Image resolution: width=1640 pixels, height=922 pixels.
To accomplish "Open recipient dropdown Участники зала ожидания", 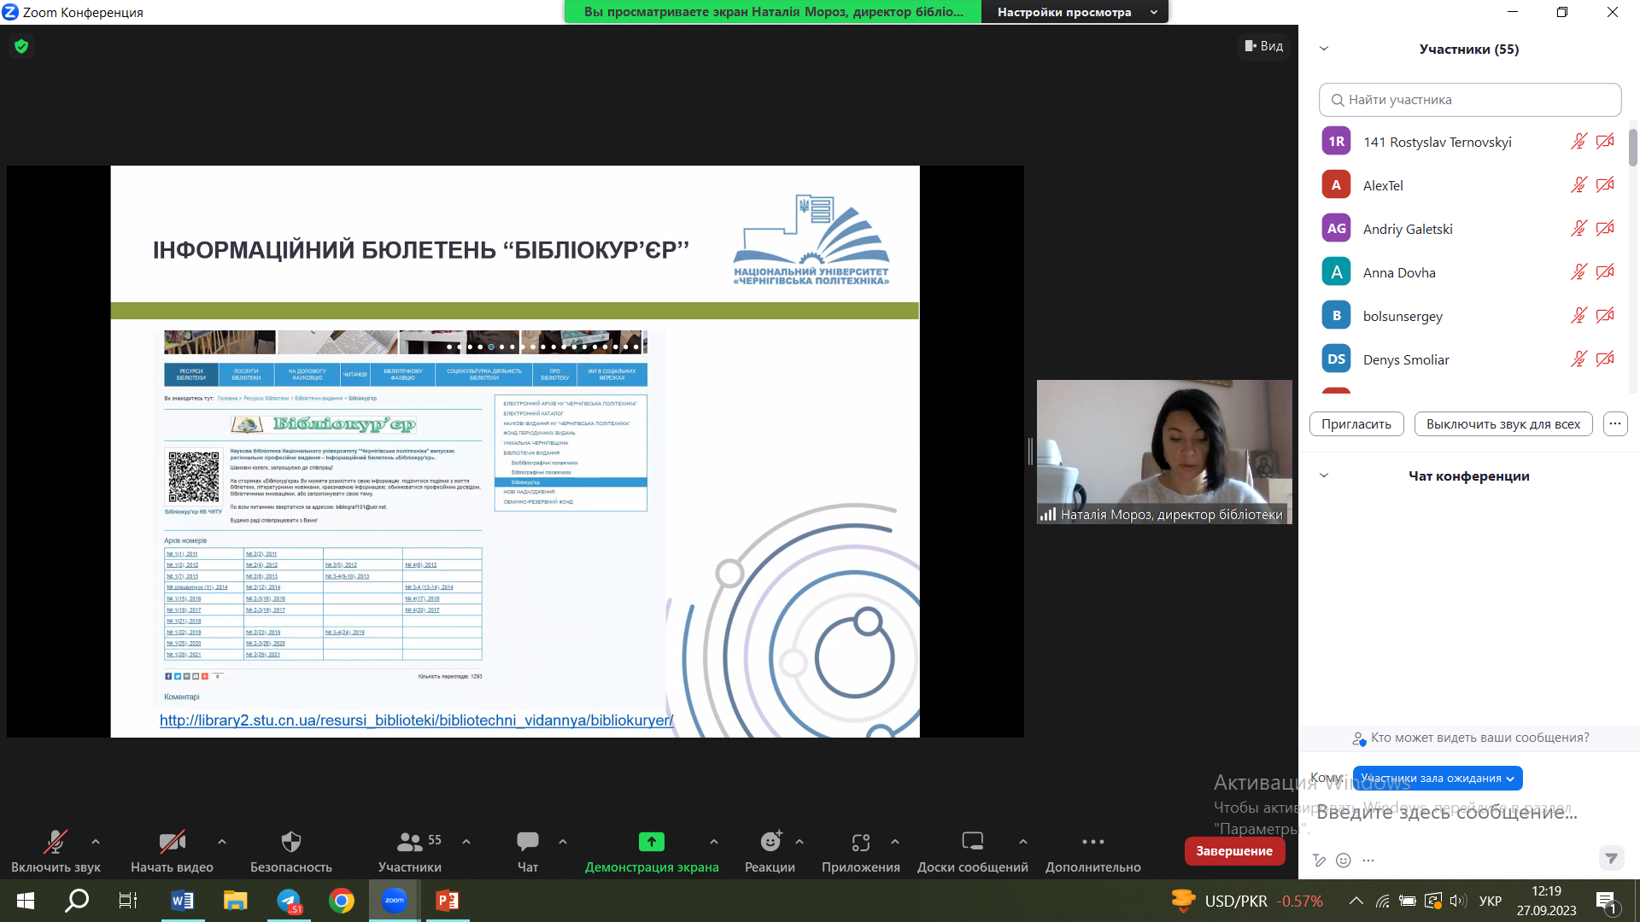I will pos(1438,779).
